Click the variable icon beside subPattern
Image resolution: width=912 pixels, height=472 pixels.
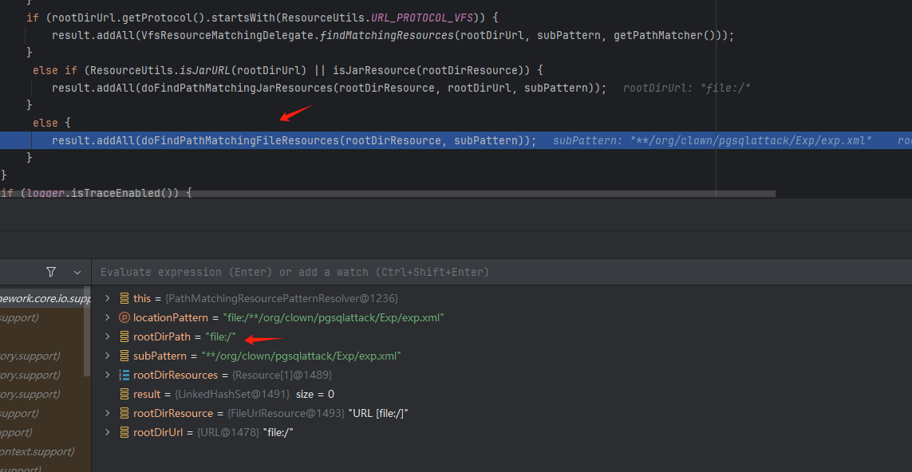click(x=124, y=356)
